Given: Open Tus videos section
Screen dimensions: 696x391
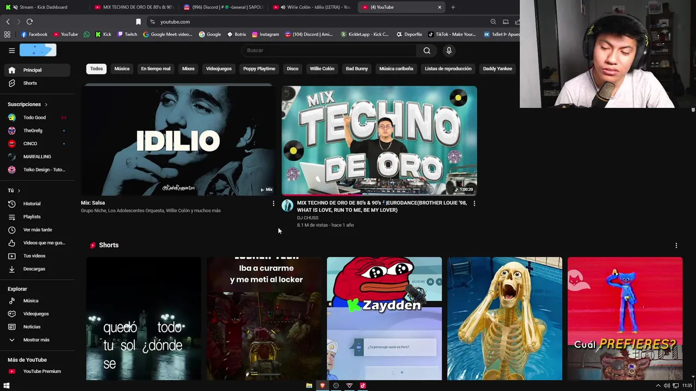Looking at the screenshot, I should point(37,256).
